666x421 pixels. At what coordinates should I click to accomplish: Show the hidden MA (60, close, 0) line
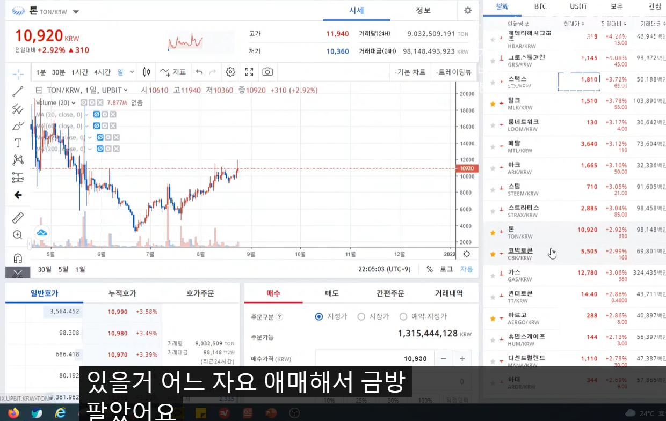(x=97, y=126)
